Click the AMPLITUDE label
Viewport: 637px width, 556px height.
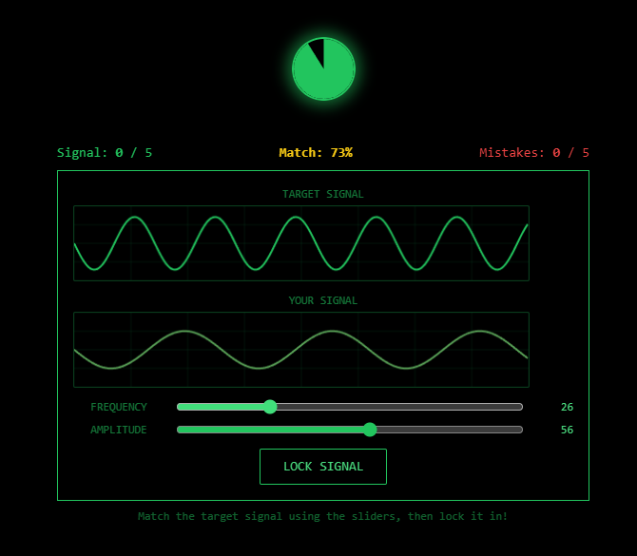click(119, 430)
